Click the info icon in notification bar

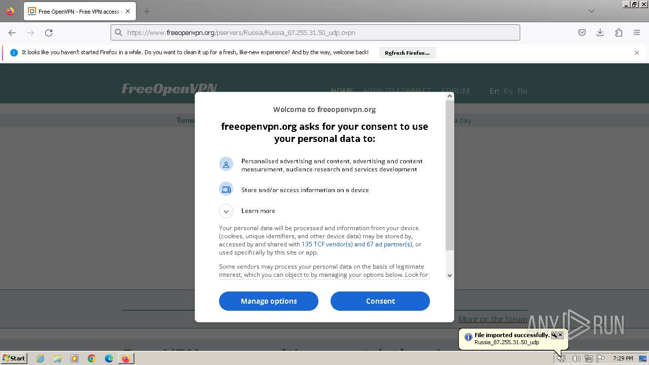(14, 53)
